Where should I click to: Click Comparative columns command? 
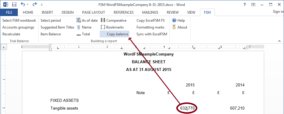click(x=114, y=20)
